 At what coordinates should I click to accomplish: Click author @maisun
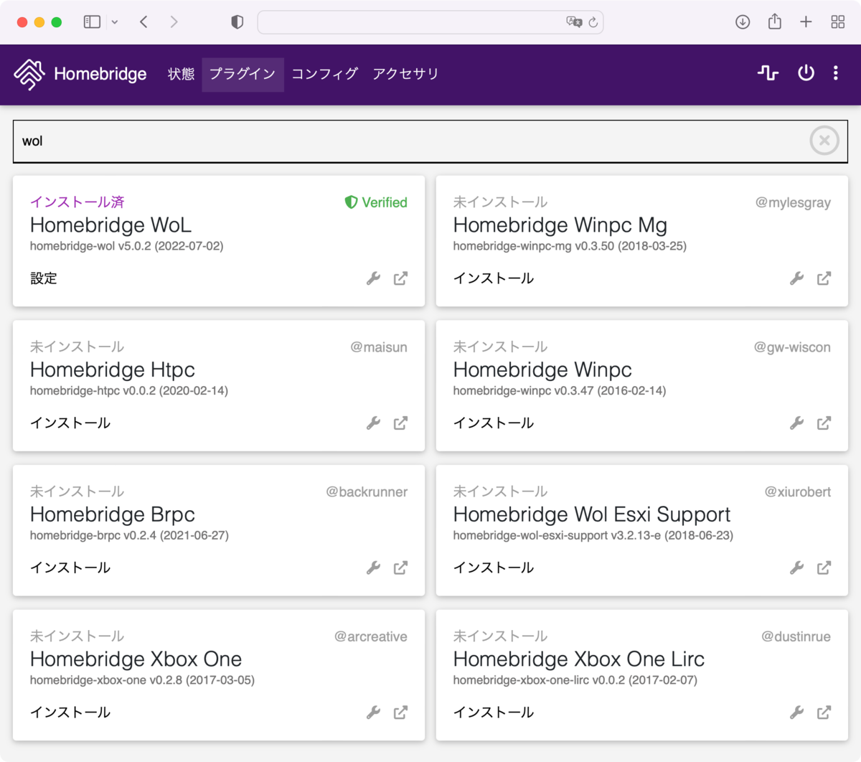379,347
